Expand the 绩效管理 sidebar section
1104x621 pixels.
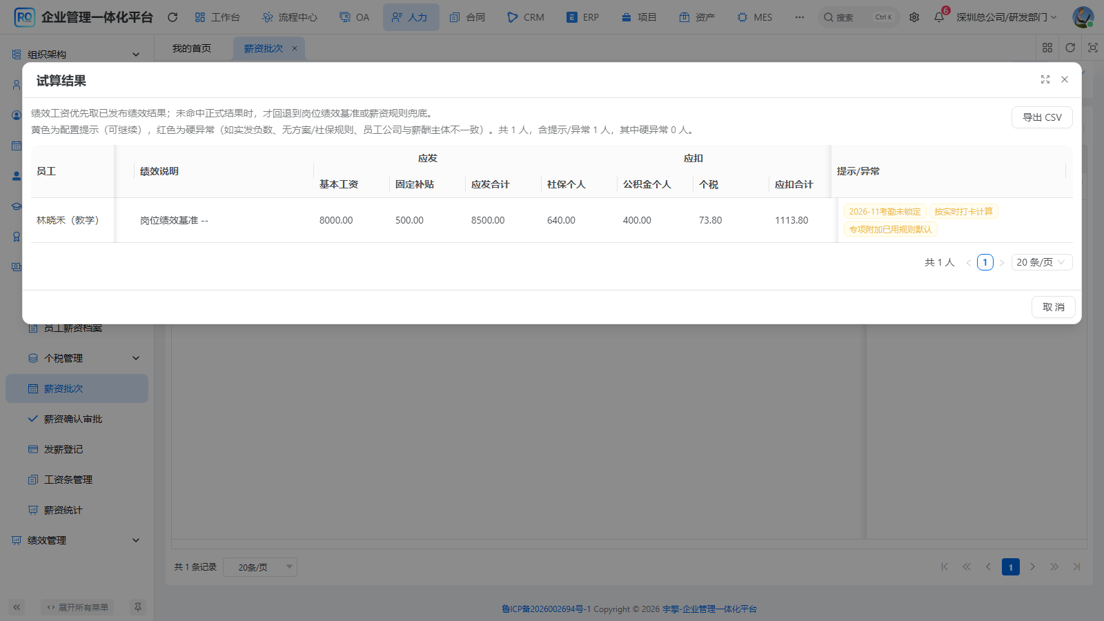(76, 540)
